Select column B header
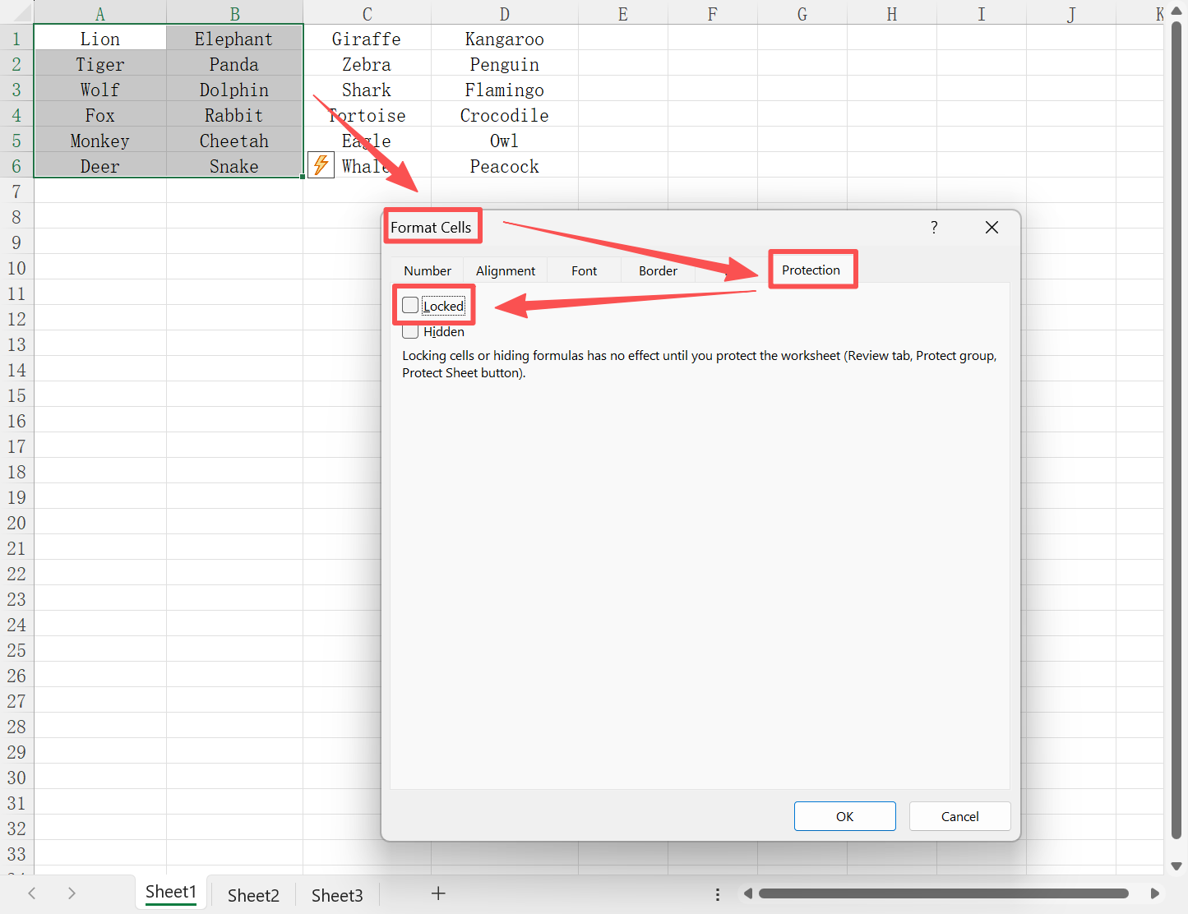1188x914 pixels. [x=235, y=13]
